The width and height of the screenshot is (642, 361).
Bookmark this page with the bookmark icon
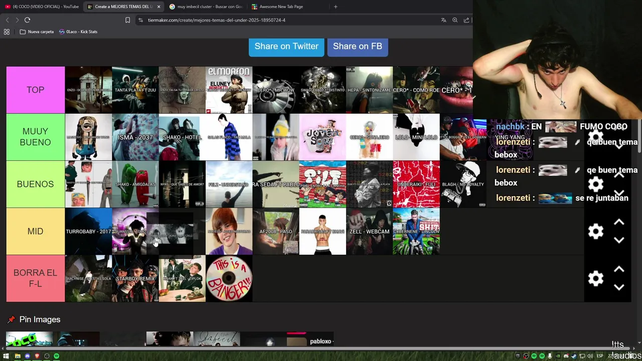[127, 20]
